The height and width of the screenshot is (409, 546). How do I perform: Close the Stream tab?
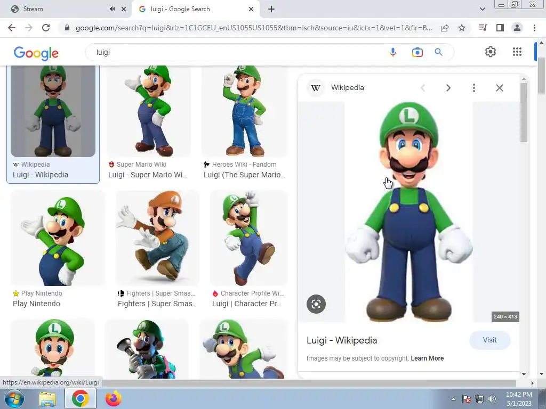124,9
